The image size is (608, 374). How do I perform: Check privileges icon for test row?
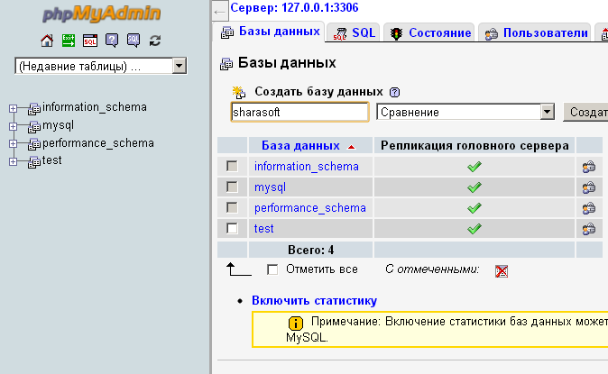[589, 229]
